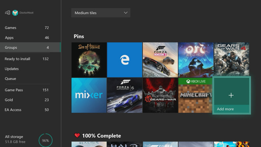Open the Queue section
Viewport: 261px width, 147px height.
click(x=30, y=79)
